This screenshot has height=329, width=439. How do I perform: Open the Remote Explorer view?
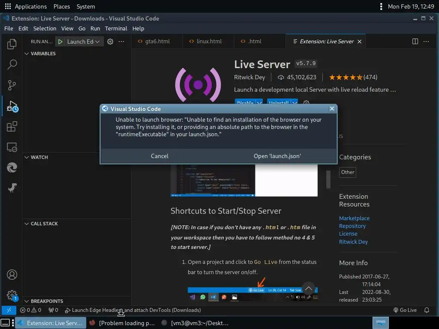pos(12,147)
